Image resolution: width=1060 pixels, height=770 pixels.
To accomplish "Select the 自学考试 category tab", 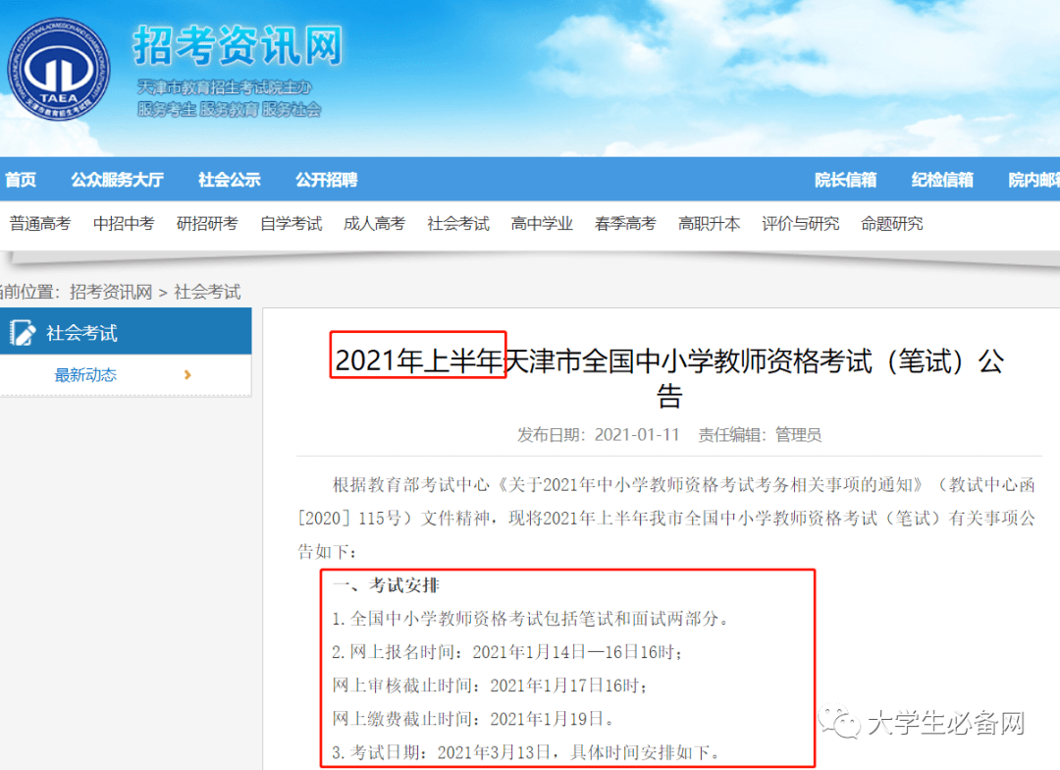I will (x=291, y=224).
